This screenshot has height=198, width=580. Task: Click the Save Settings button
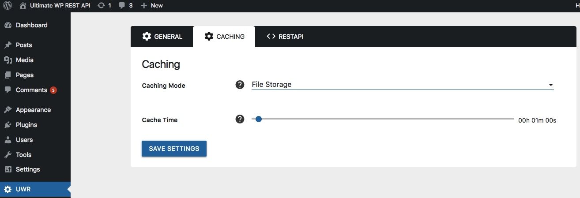[x=174, y=149]
